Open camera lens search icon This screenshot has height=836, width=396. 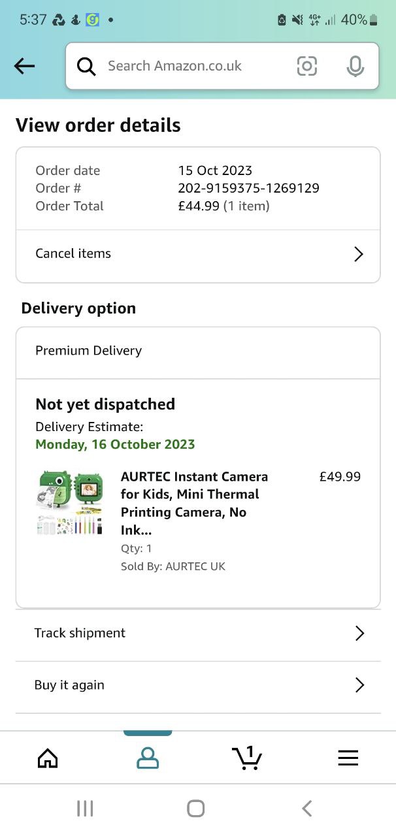[x=306, y=66]
